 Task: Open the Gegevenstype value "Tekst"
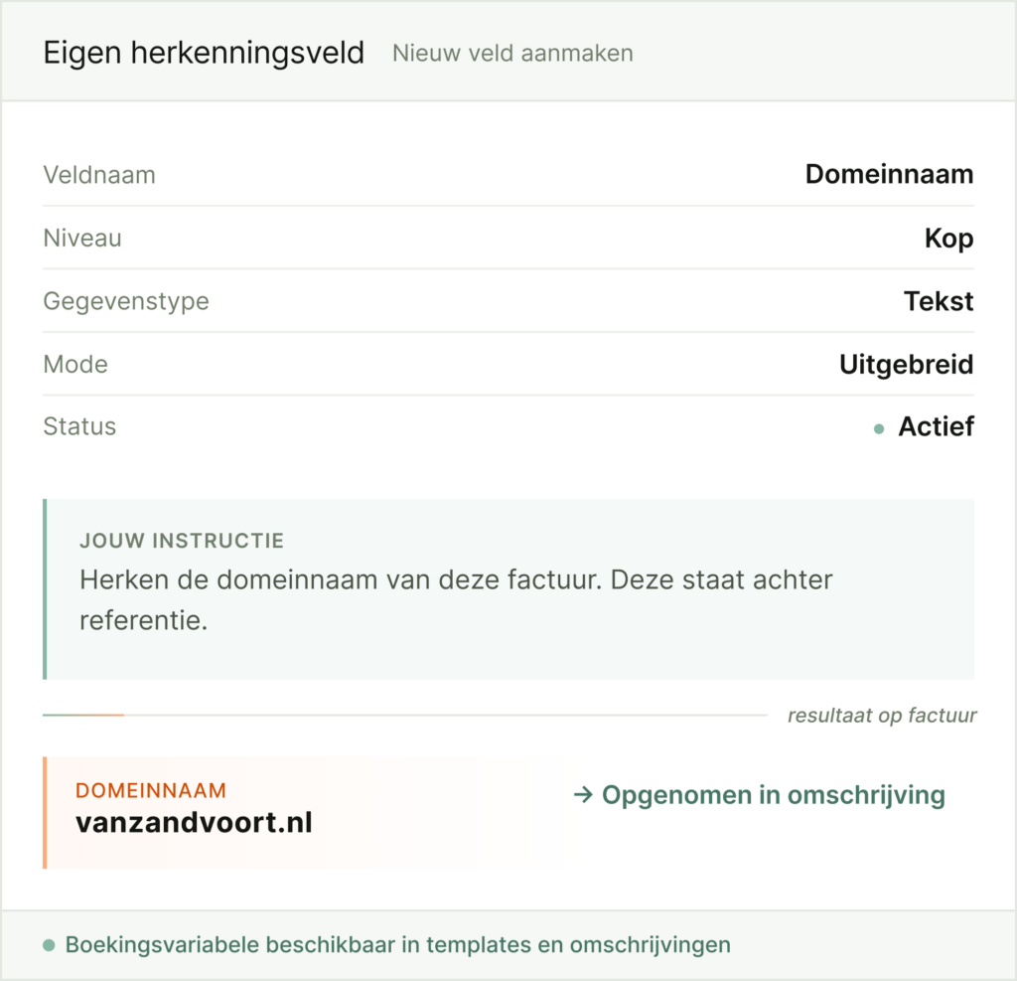coord(939,301)
